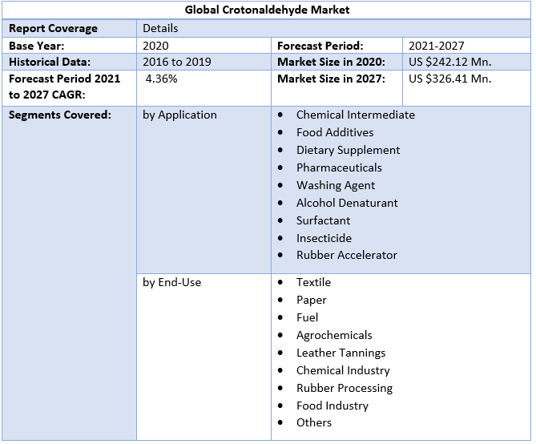536x444 pixels.
Task: Click the Segments Covered label
Action: (59, 115)
